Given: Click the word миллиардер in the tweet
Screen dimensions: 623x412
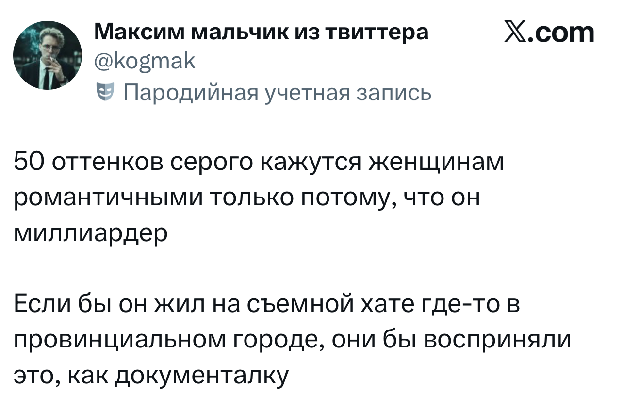Looking at the screenshot, I should (91, 234).
